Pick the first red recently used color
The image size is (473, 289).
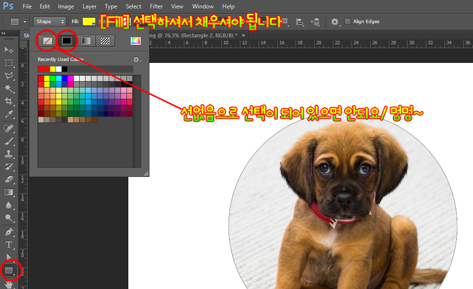pyautogui.click(x=41, y=69)
